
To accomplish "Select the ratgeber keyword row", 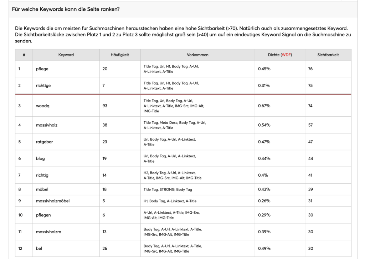I will 183,142.
